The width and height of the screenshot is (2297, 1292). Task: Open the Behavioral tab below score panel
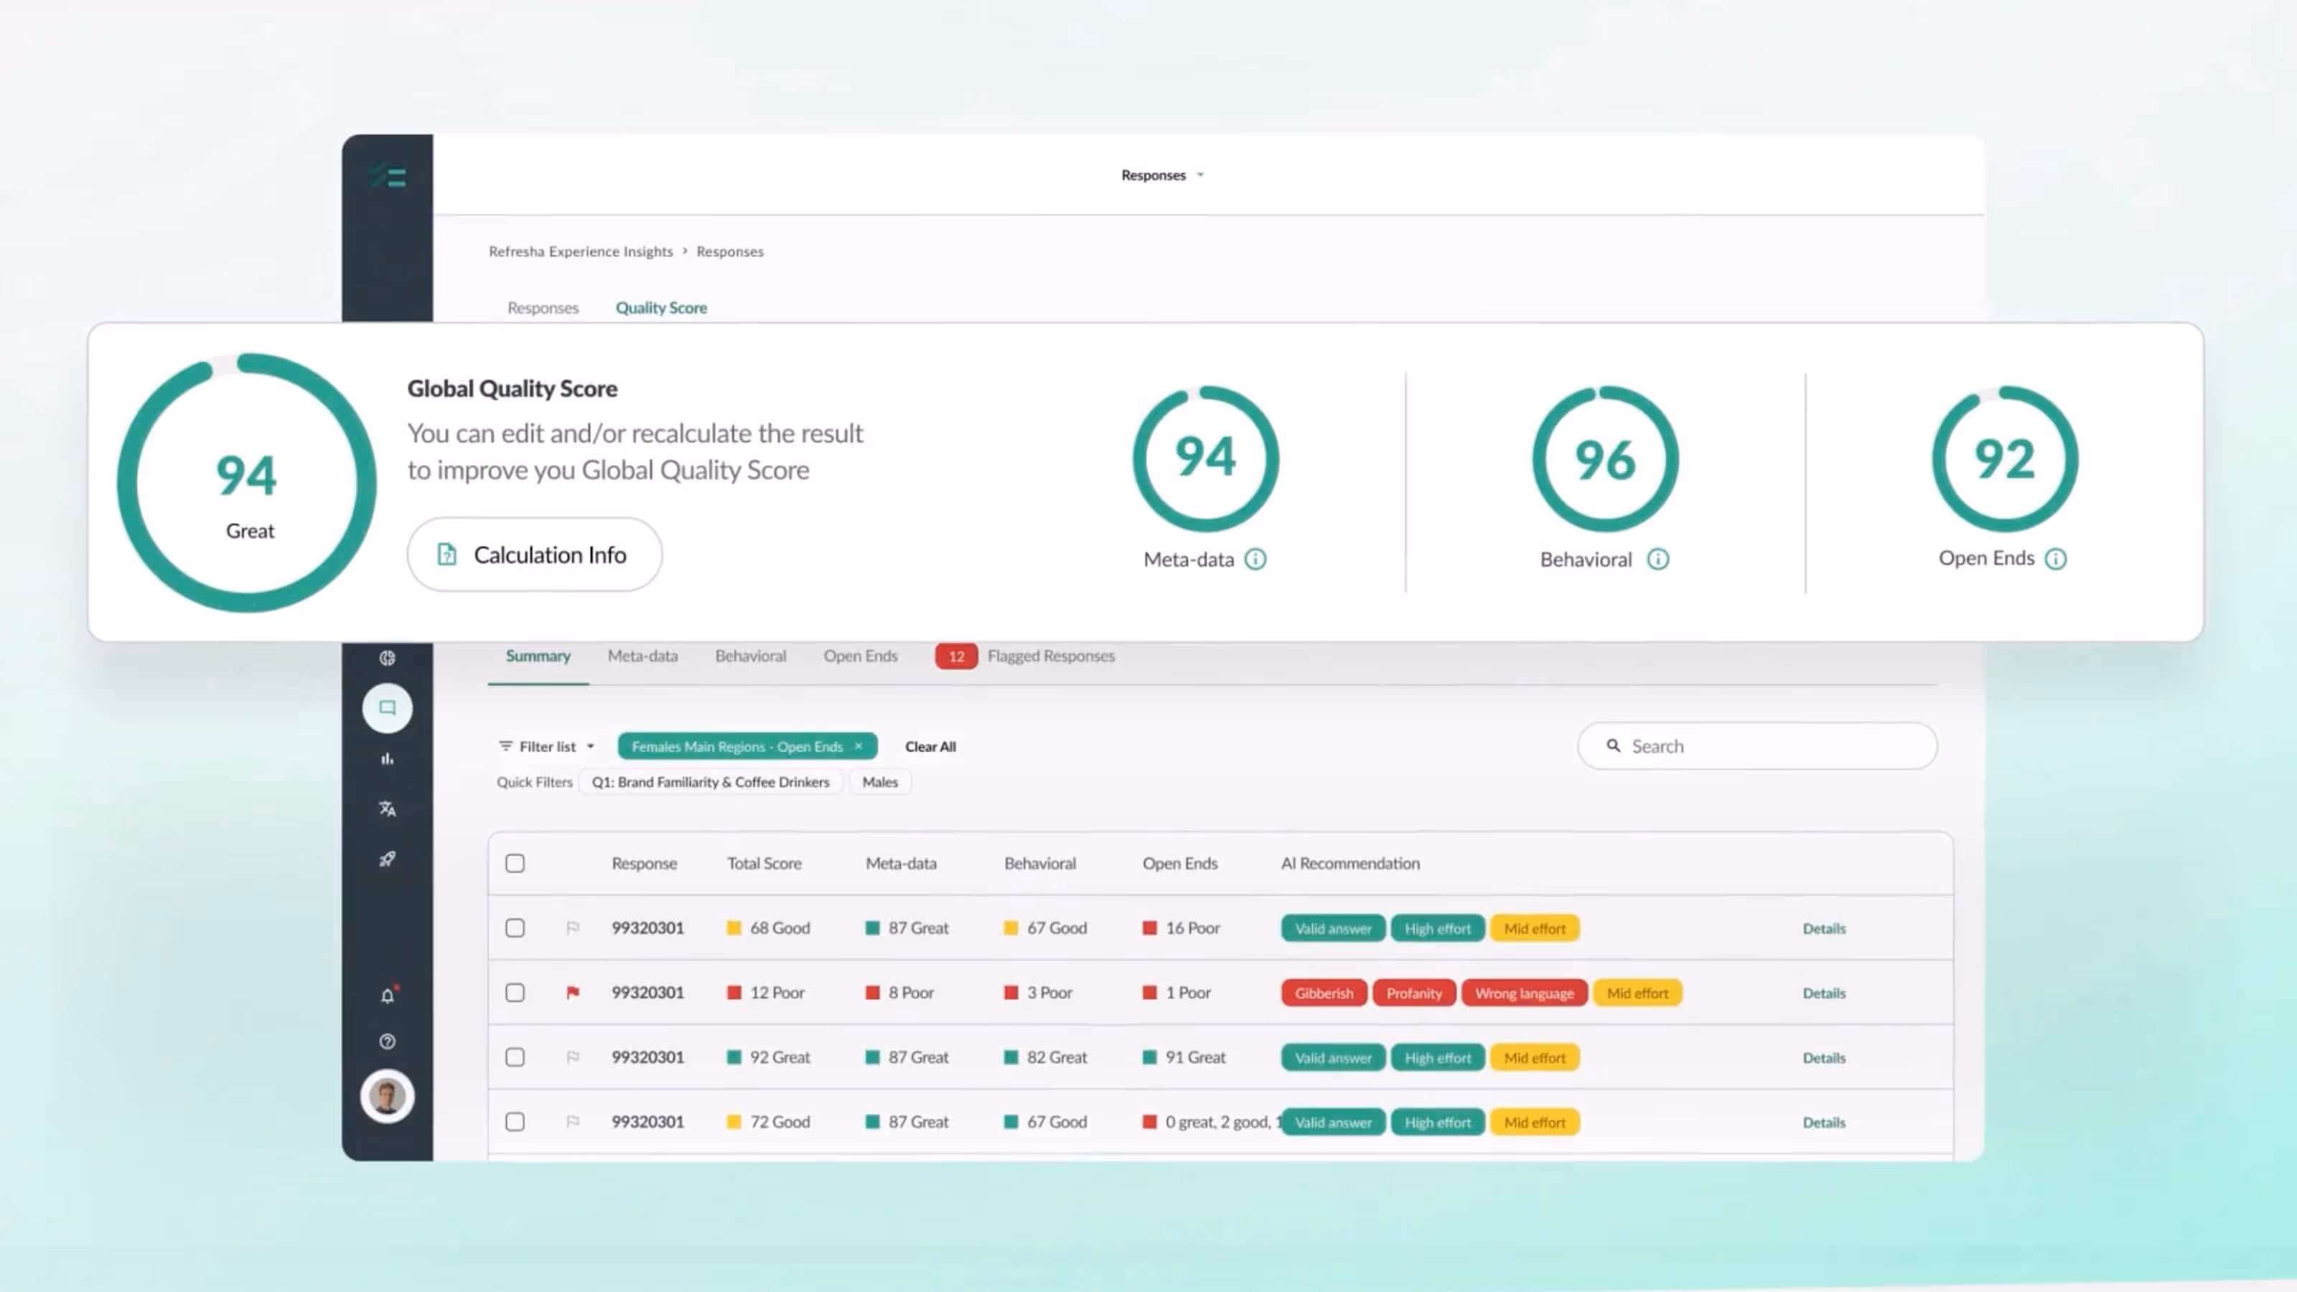coord(750,656)
